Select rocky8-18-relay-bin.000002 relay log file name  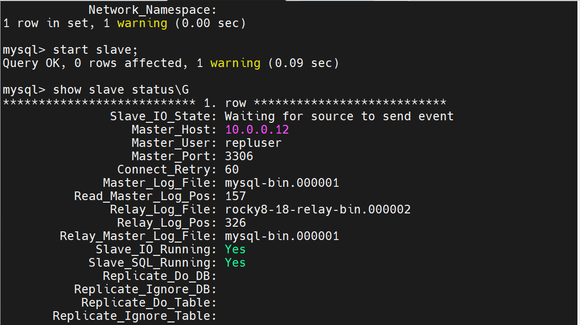point(318,210)
